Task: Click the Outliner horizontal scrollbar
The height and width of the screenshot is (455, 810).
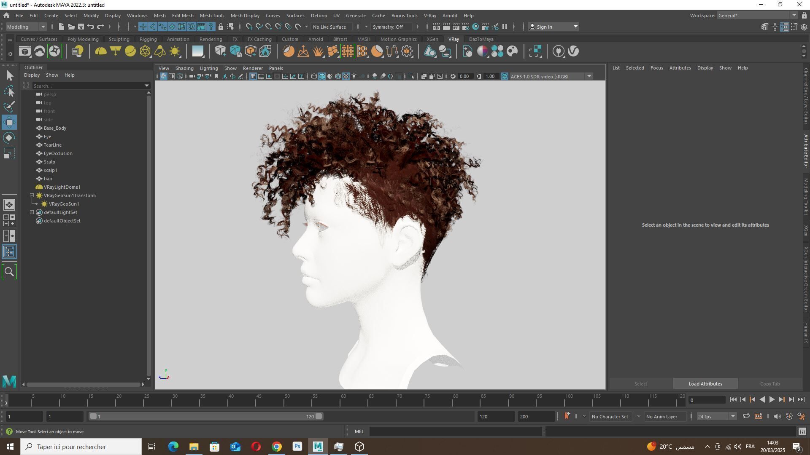Action: click(x=84, y=384)
